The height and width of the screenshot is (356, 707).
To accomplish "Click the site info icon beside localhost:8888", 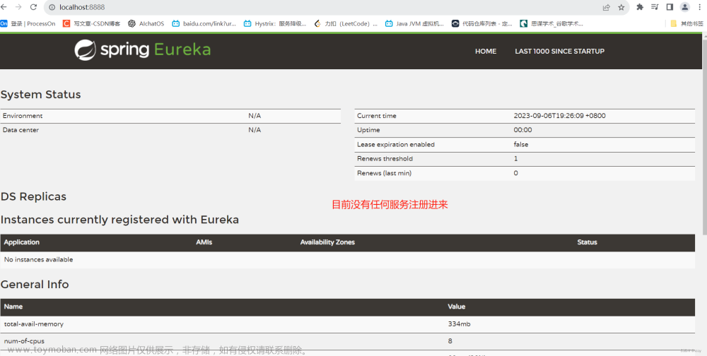I will click(52, 7).
